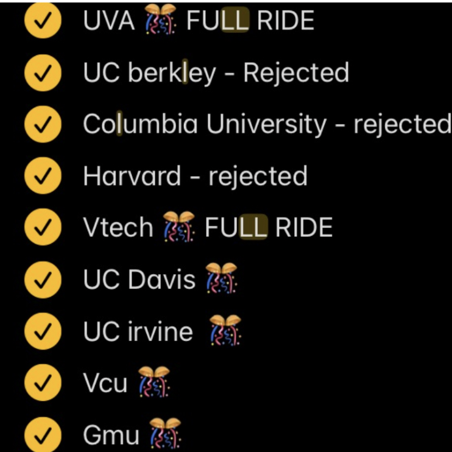The image size is (452, 452).
Task: Click the "UC berkley - Rejected" text
Action: click(x=216, y=73)
